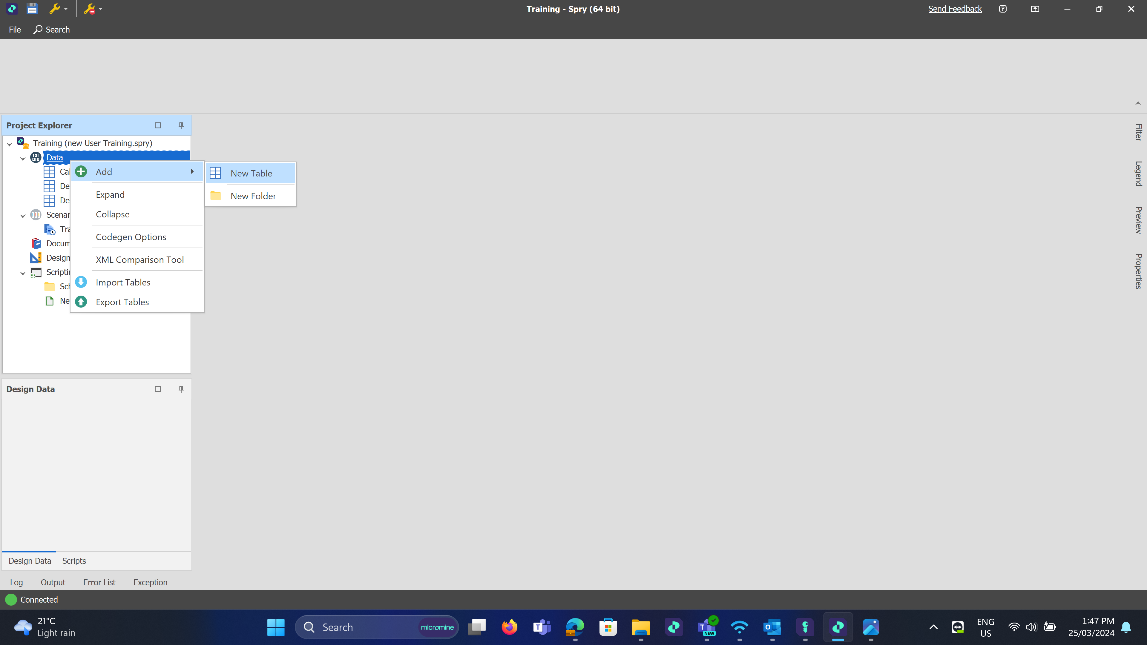
Task: Collapse the Training project root node
Action: pyautogui.click(x=9, y=144)
